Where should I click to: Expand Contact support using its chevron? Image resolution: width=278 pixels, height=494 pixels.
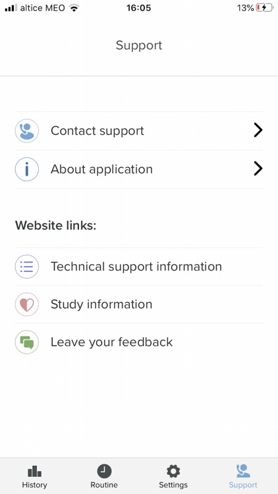pos(258,130)
